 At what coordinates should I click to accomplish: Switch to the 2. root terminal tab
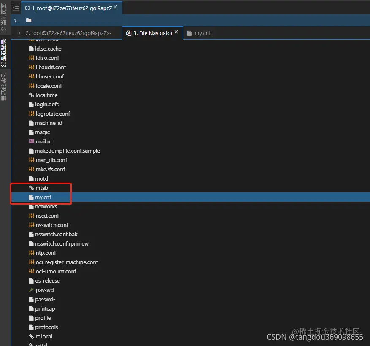(65, 33)
